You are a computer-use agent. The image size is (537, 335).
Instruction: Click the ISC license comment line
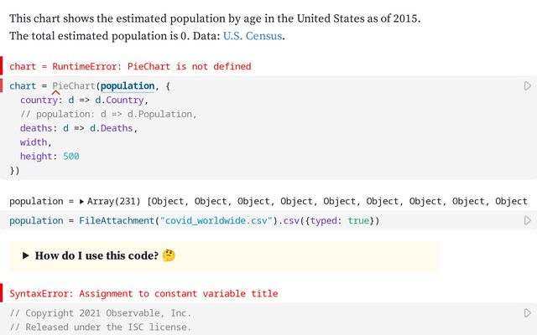coord(100,327)
